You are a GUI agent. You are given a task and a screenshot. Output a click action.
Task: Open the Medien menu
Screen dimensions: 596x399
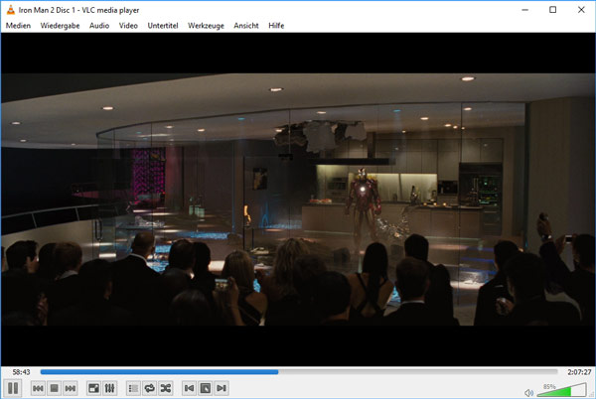[x=18, y=26]
